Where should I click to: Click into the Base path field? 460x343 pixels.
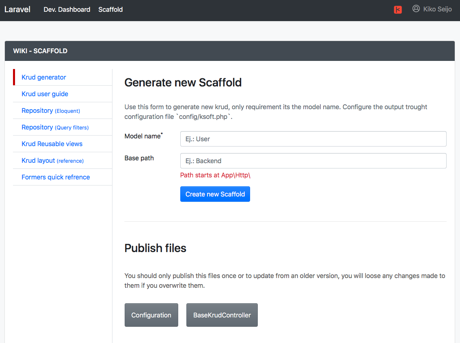[x=313, y=161]
